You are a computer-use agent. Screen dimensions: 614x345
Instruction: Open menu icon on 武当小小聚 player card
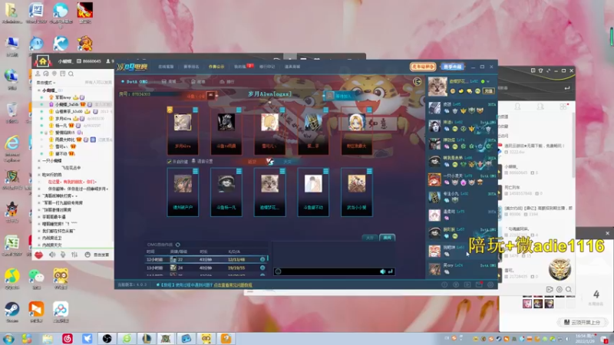(369, 171)
